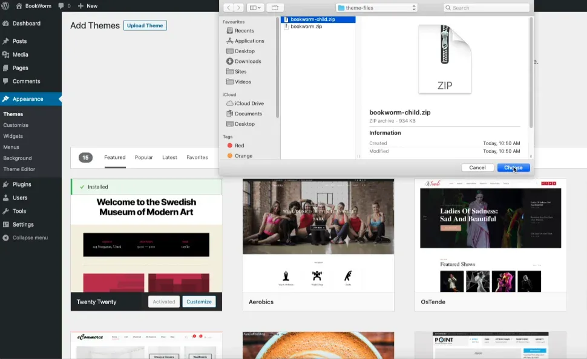Click the Upload Theme button
Image resolution: width=587 pixels, height=359 pixels.
(x=145, y=25)
